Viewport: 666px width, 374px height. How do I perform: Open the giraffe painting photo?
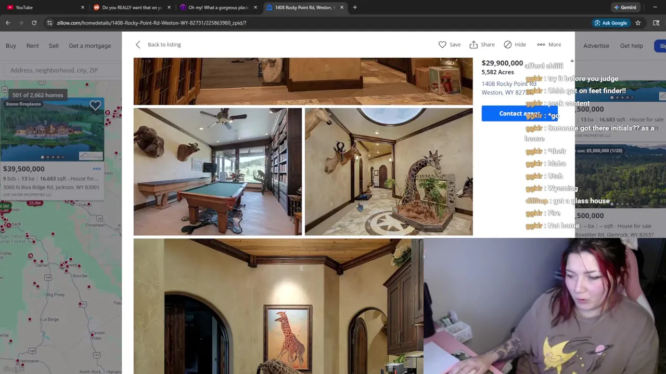click(278, 306)
